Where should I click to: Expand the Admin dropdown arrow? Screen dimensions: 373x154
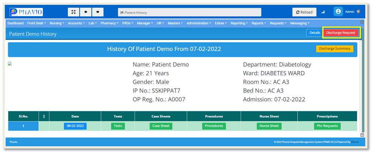point(359,12)
